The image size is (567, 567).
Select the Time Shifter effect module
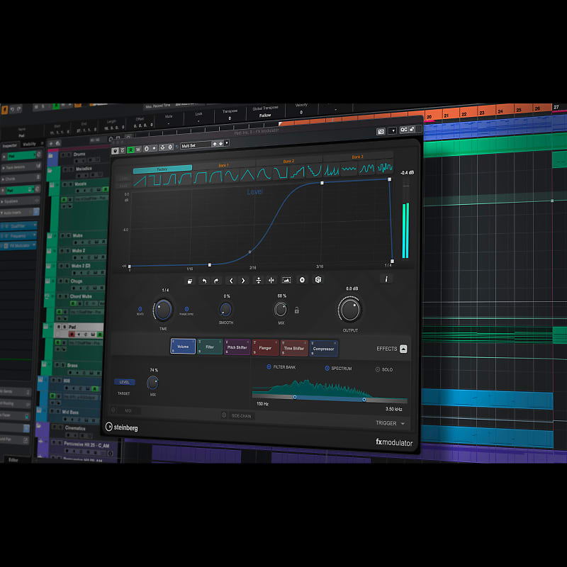click(294, 348)
